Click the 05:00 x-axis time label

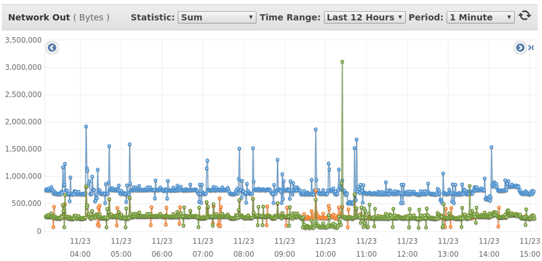click(x=121, y=254)
